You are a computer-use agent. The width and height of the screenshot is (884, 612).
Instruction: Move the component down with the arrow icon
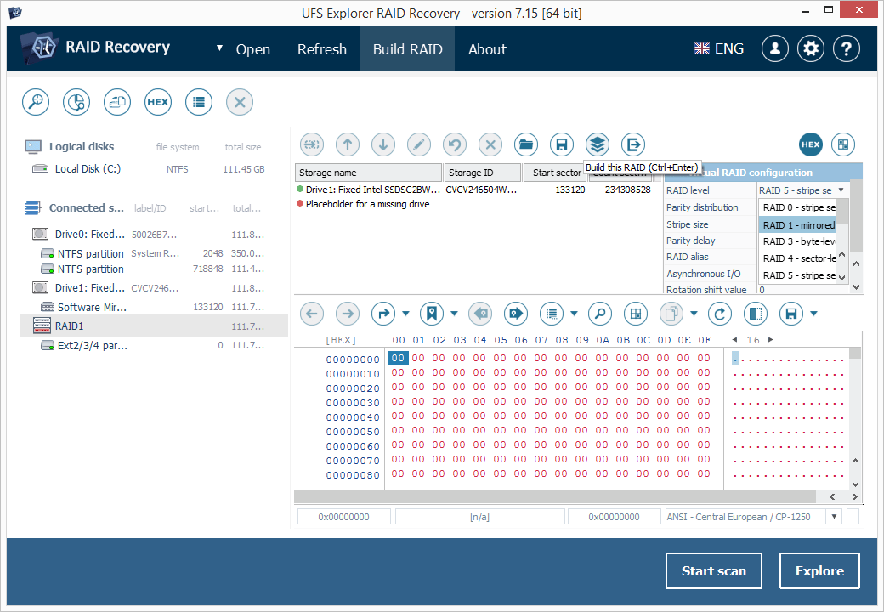pos(383,144)
